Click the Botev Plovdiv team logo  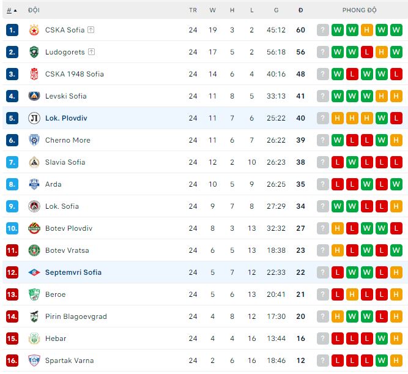point(34,228)
